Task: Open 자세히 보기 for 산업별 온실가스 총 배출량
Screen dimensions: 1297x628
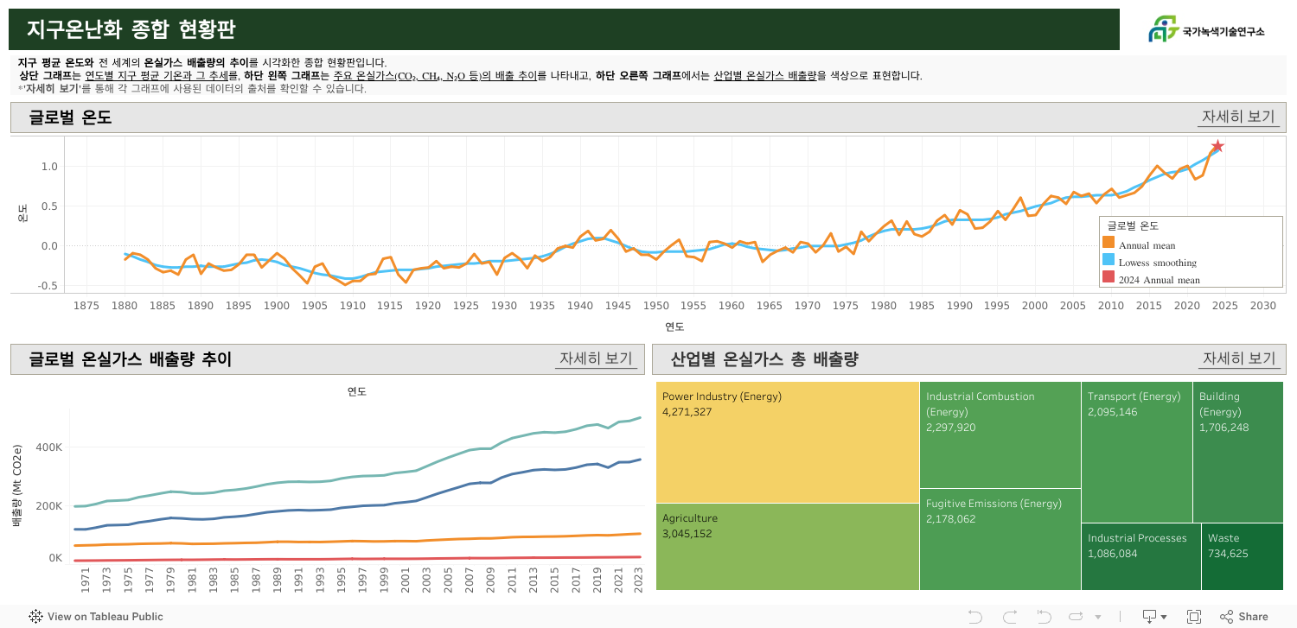Action: coord(1238,358)
